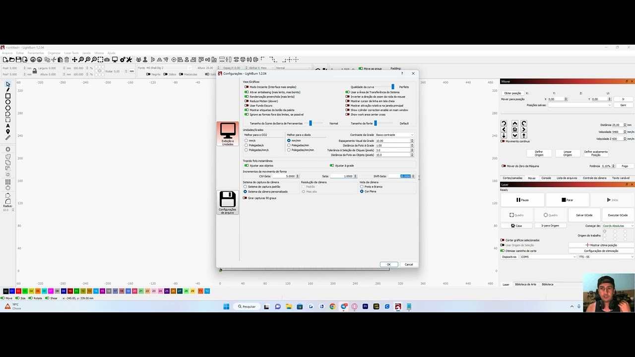
Task: Select red 02 palette color swatch
Action: point(18,291)
